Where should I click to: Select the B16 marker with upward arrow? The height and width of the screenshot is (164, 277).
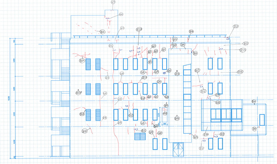tap(177, 74)
